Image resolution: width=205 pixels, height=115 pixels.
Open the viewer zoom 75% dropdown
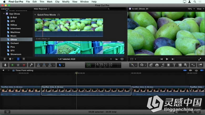tap(191, 9)
